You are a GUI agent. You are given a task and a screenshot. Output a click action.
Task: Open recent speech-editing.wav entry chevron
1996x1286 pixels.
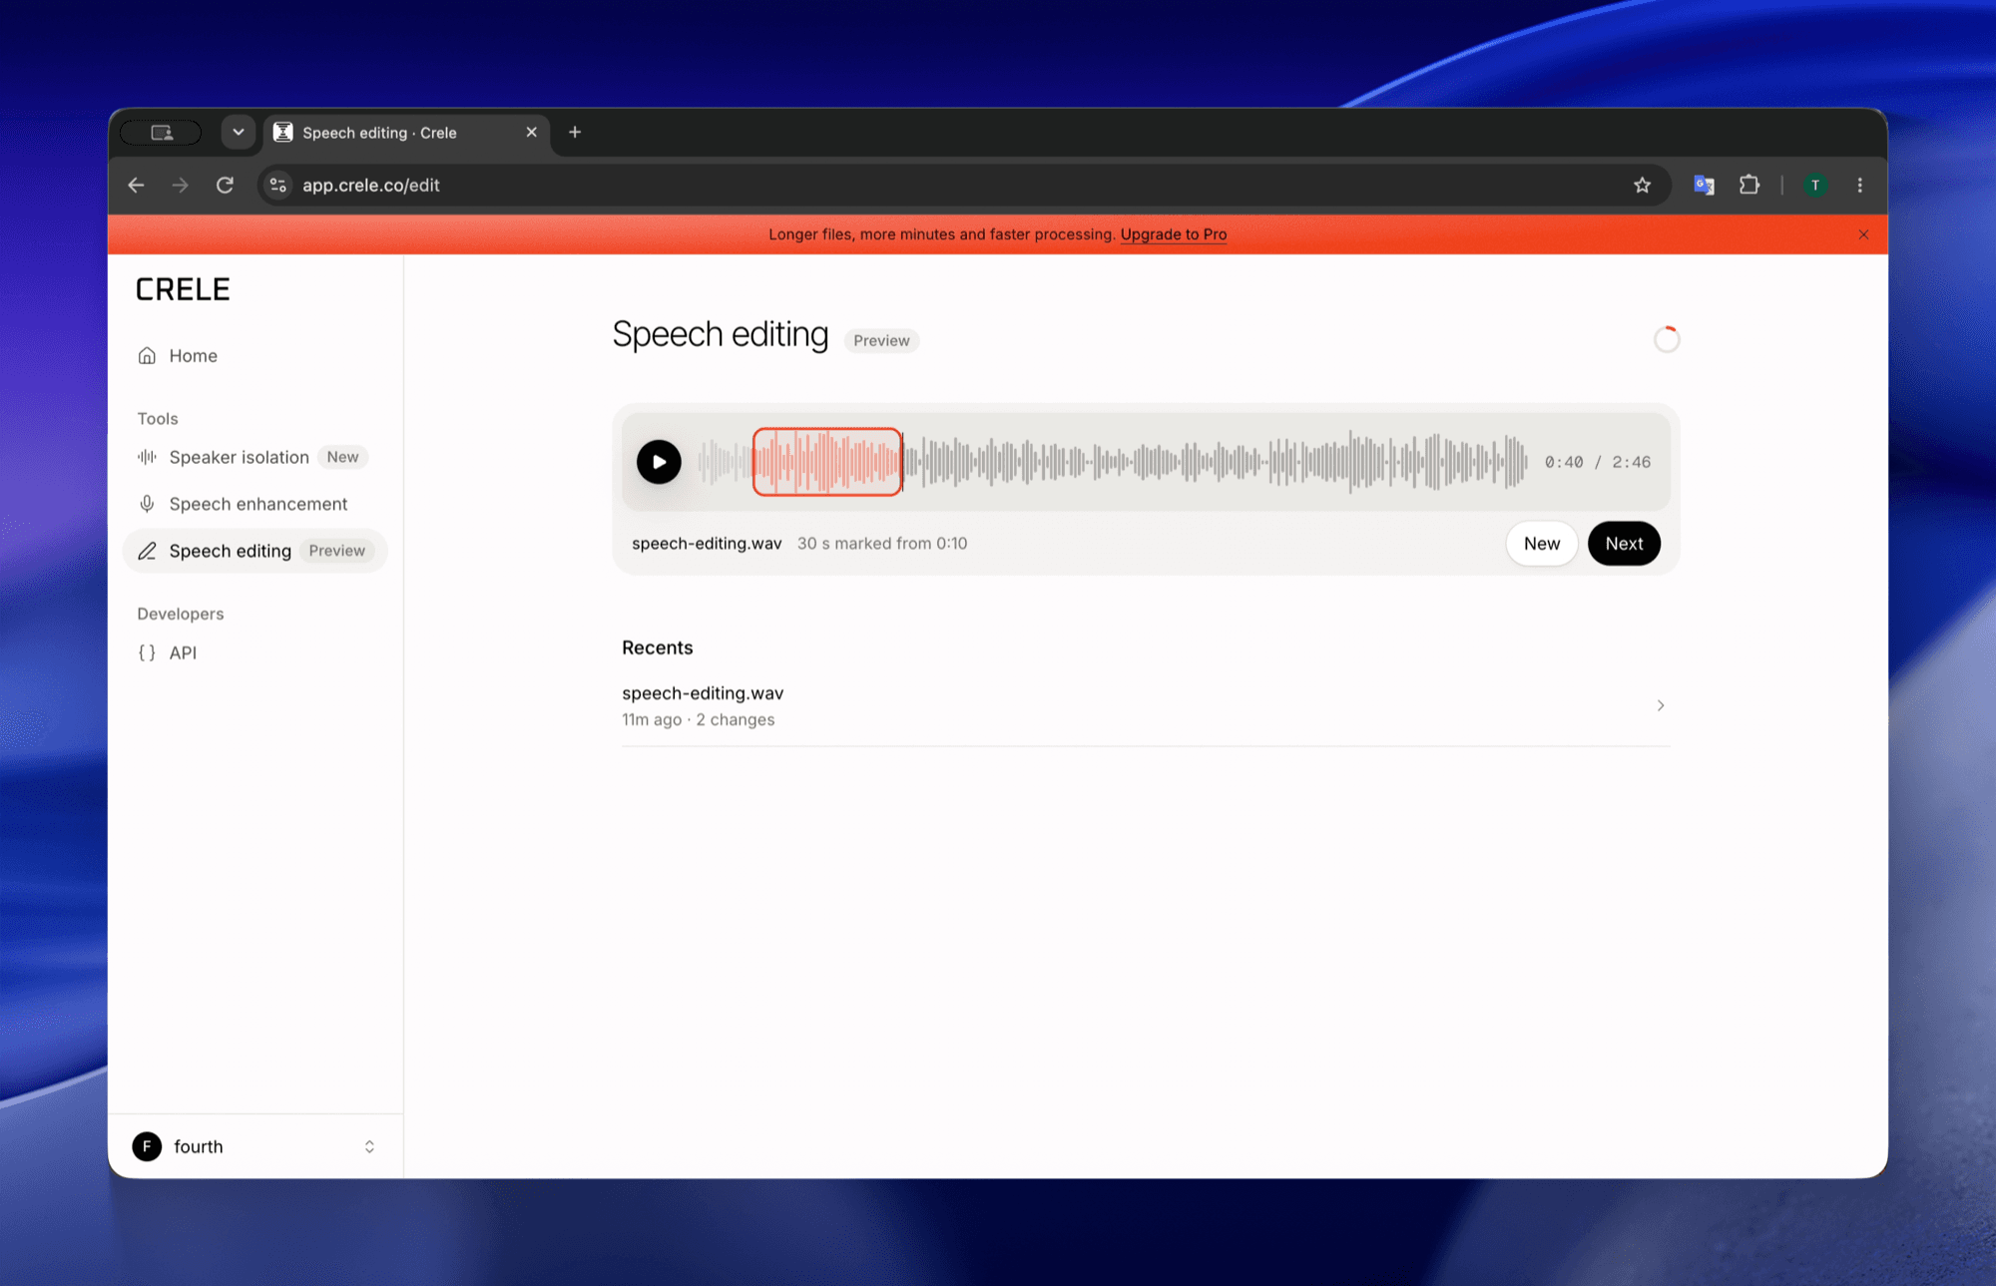[x=1661, y=705]
